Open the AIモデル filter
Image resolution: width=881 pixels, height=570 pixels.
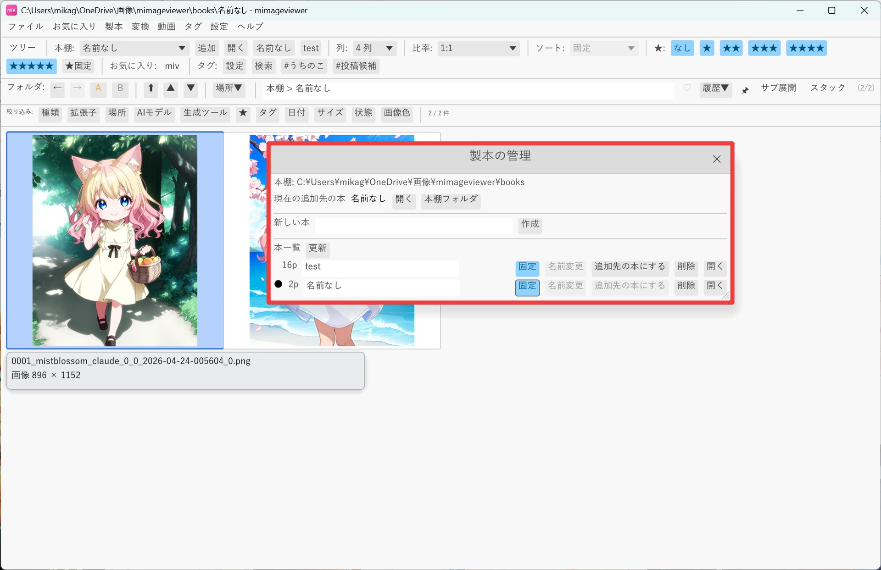154,113
